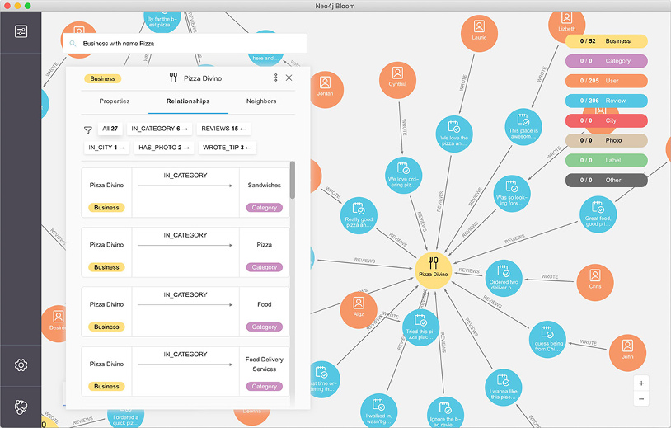Select the 'I wanna like this plac' review node
671x428 pixels.
click(x=504, y=388)
